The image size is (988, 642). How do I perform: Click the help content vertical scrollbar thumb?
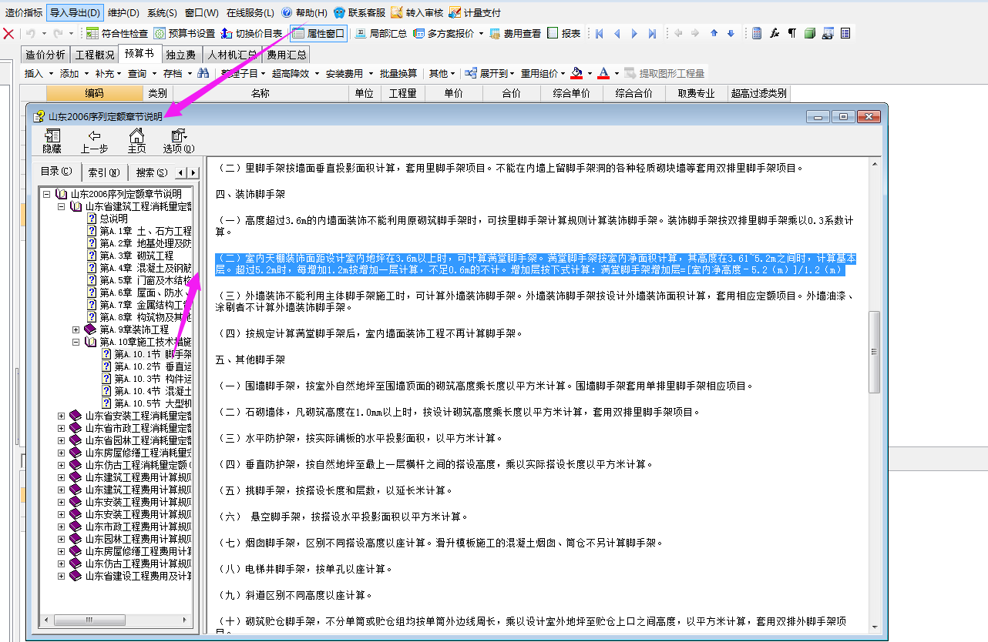874,353
